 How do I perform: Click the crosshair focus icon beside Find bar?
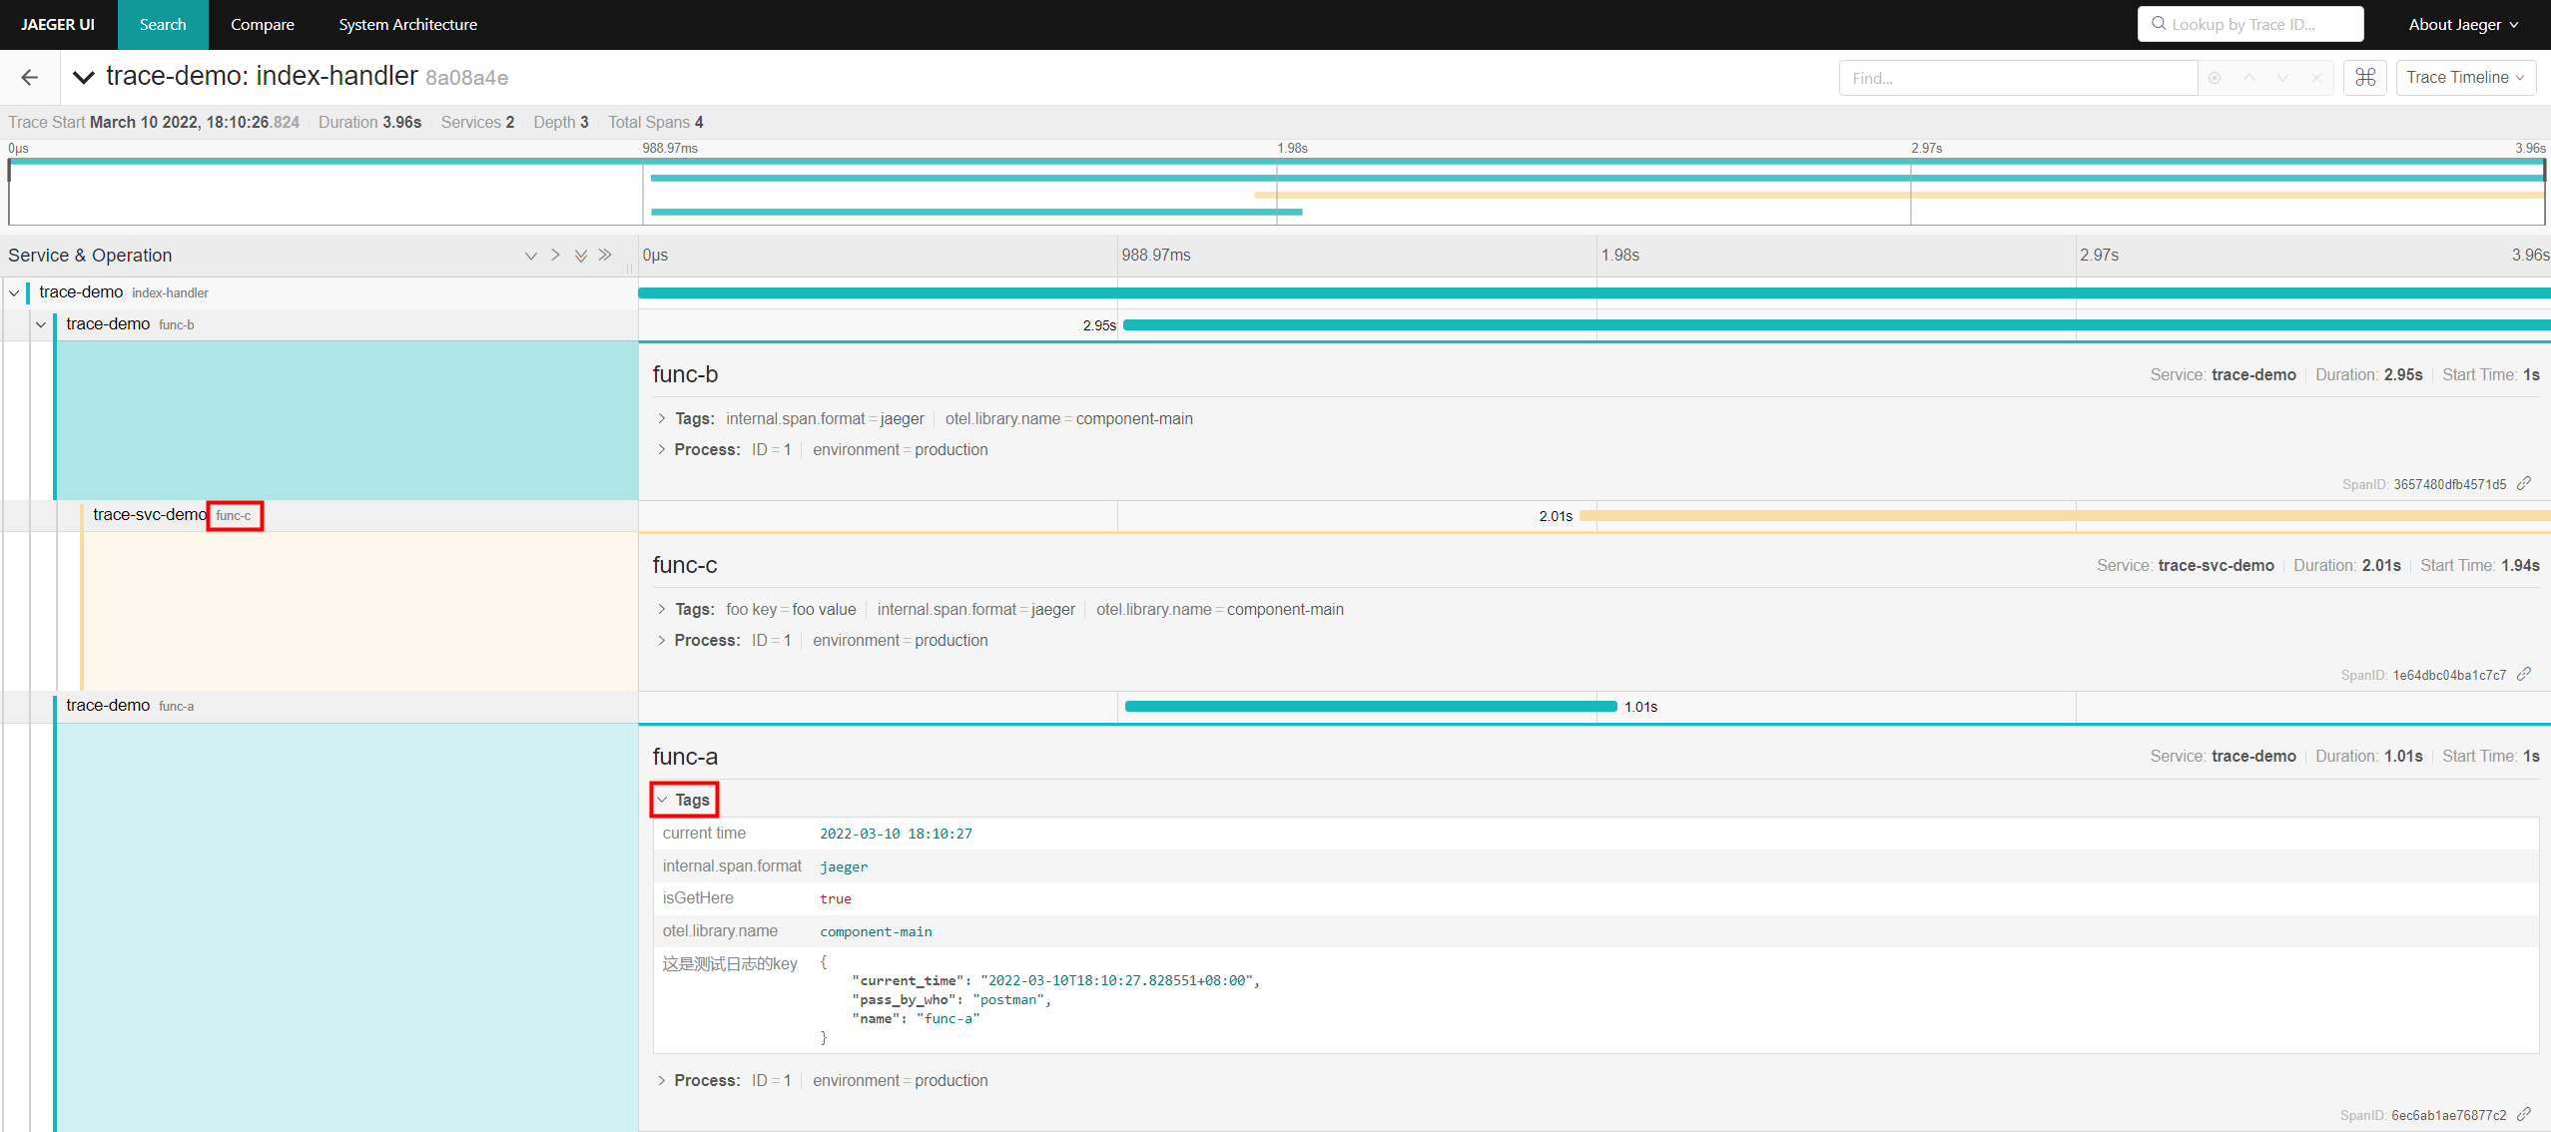2215,77
